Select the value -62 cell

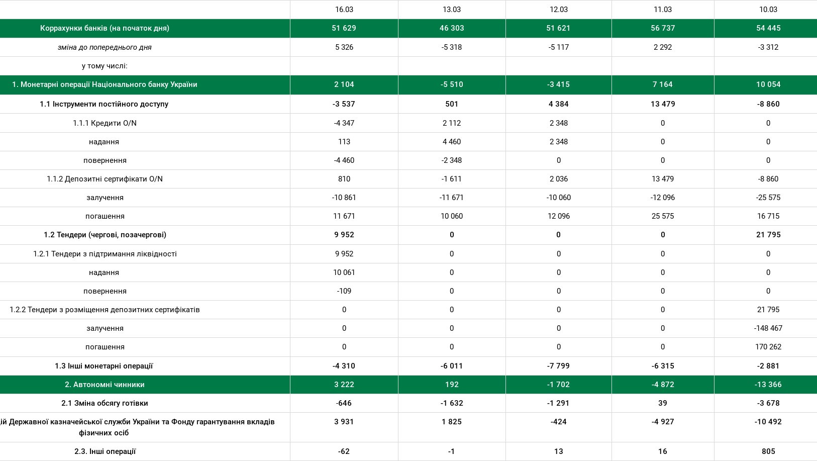pos(344,451)
